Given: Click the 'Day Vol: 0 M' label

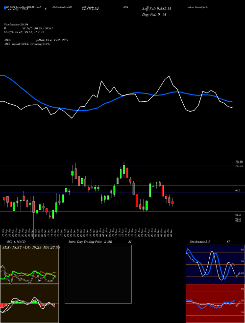Looking at the screenshot, I should 154,15.
